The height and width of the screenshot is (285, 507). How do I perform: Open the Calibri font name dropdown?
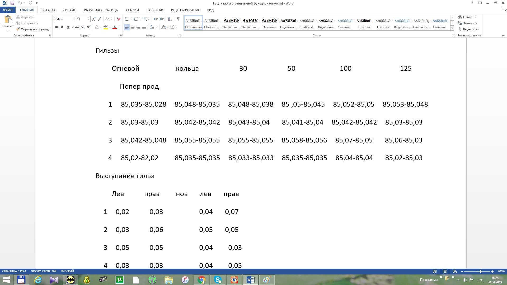[74, 19]
